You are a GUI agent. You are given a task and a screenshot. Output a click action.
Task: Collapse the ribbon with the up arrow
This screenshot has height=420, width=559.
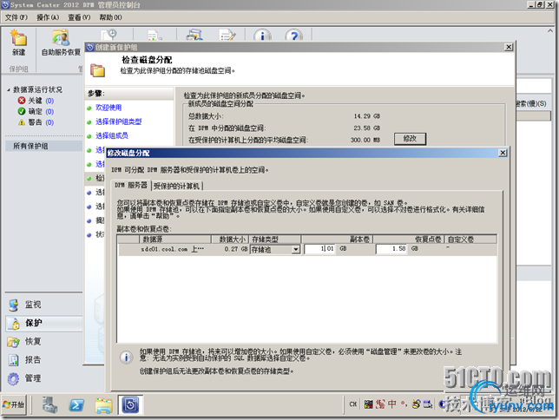click(549, 31)
